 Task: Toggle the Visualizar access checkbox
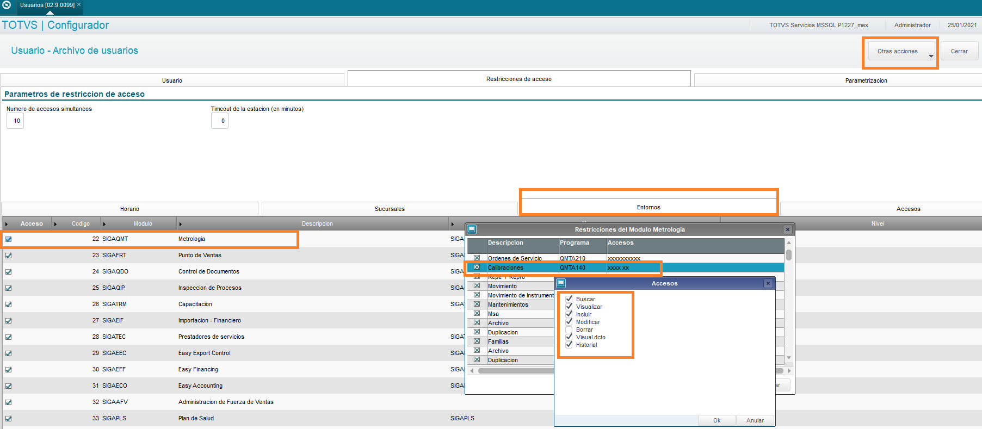click(x=569, y=307)
